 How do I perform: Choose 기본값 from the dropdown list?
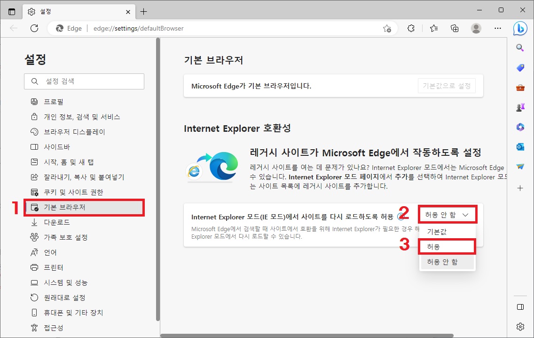point(447,232)
